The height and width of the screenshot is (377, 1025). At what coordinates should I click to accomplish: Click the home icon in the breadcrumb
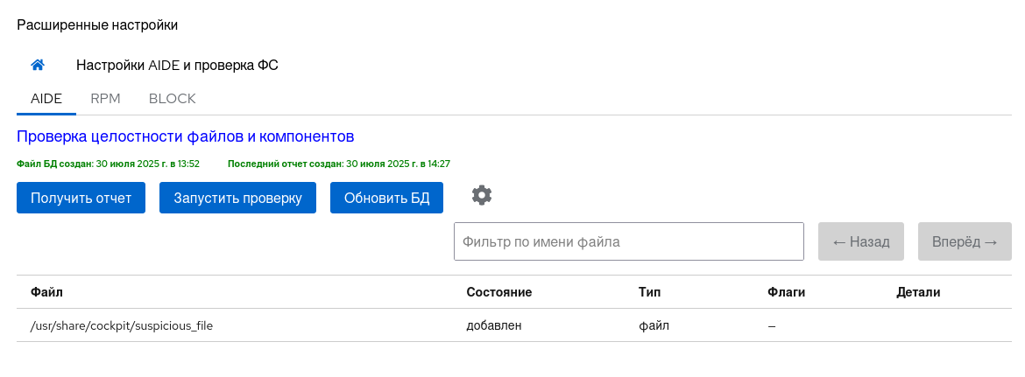(38, 65)
